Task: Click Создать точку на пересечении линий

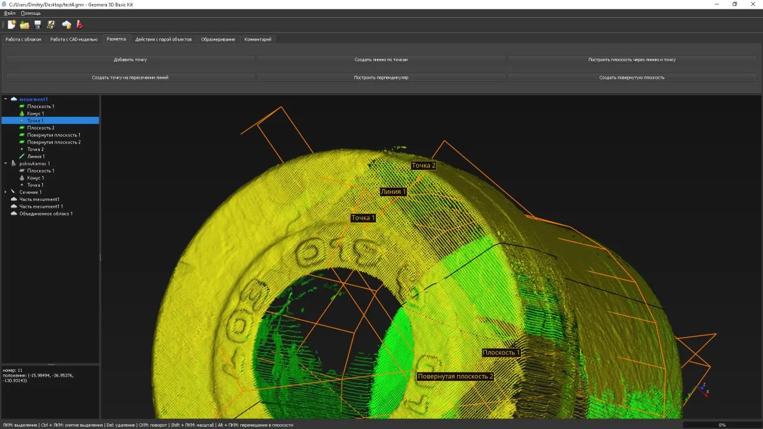Action: (x=130, y=77)
